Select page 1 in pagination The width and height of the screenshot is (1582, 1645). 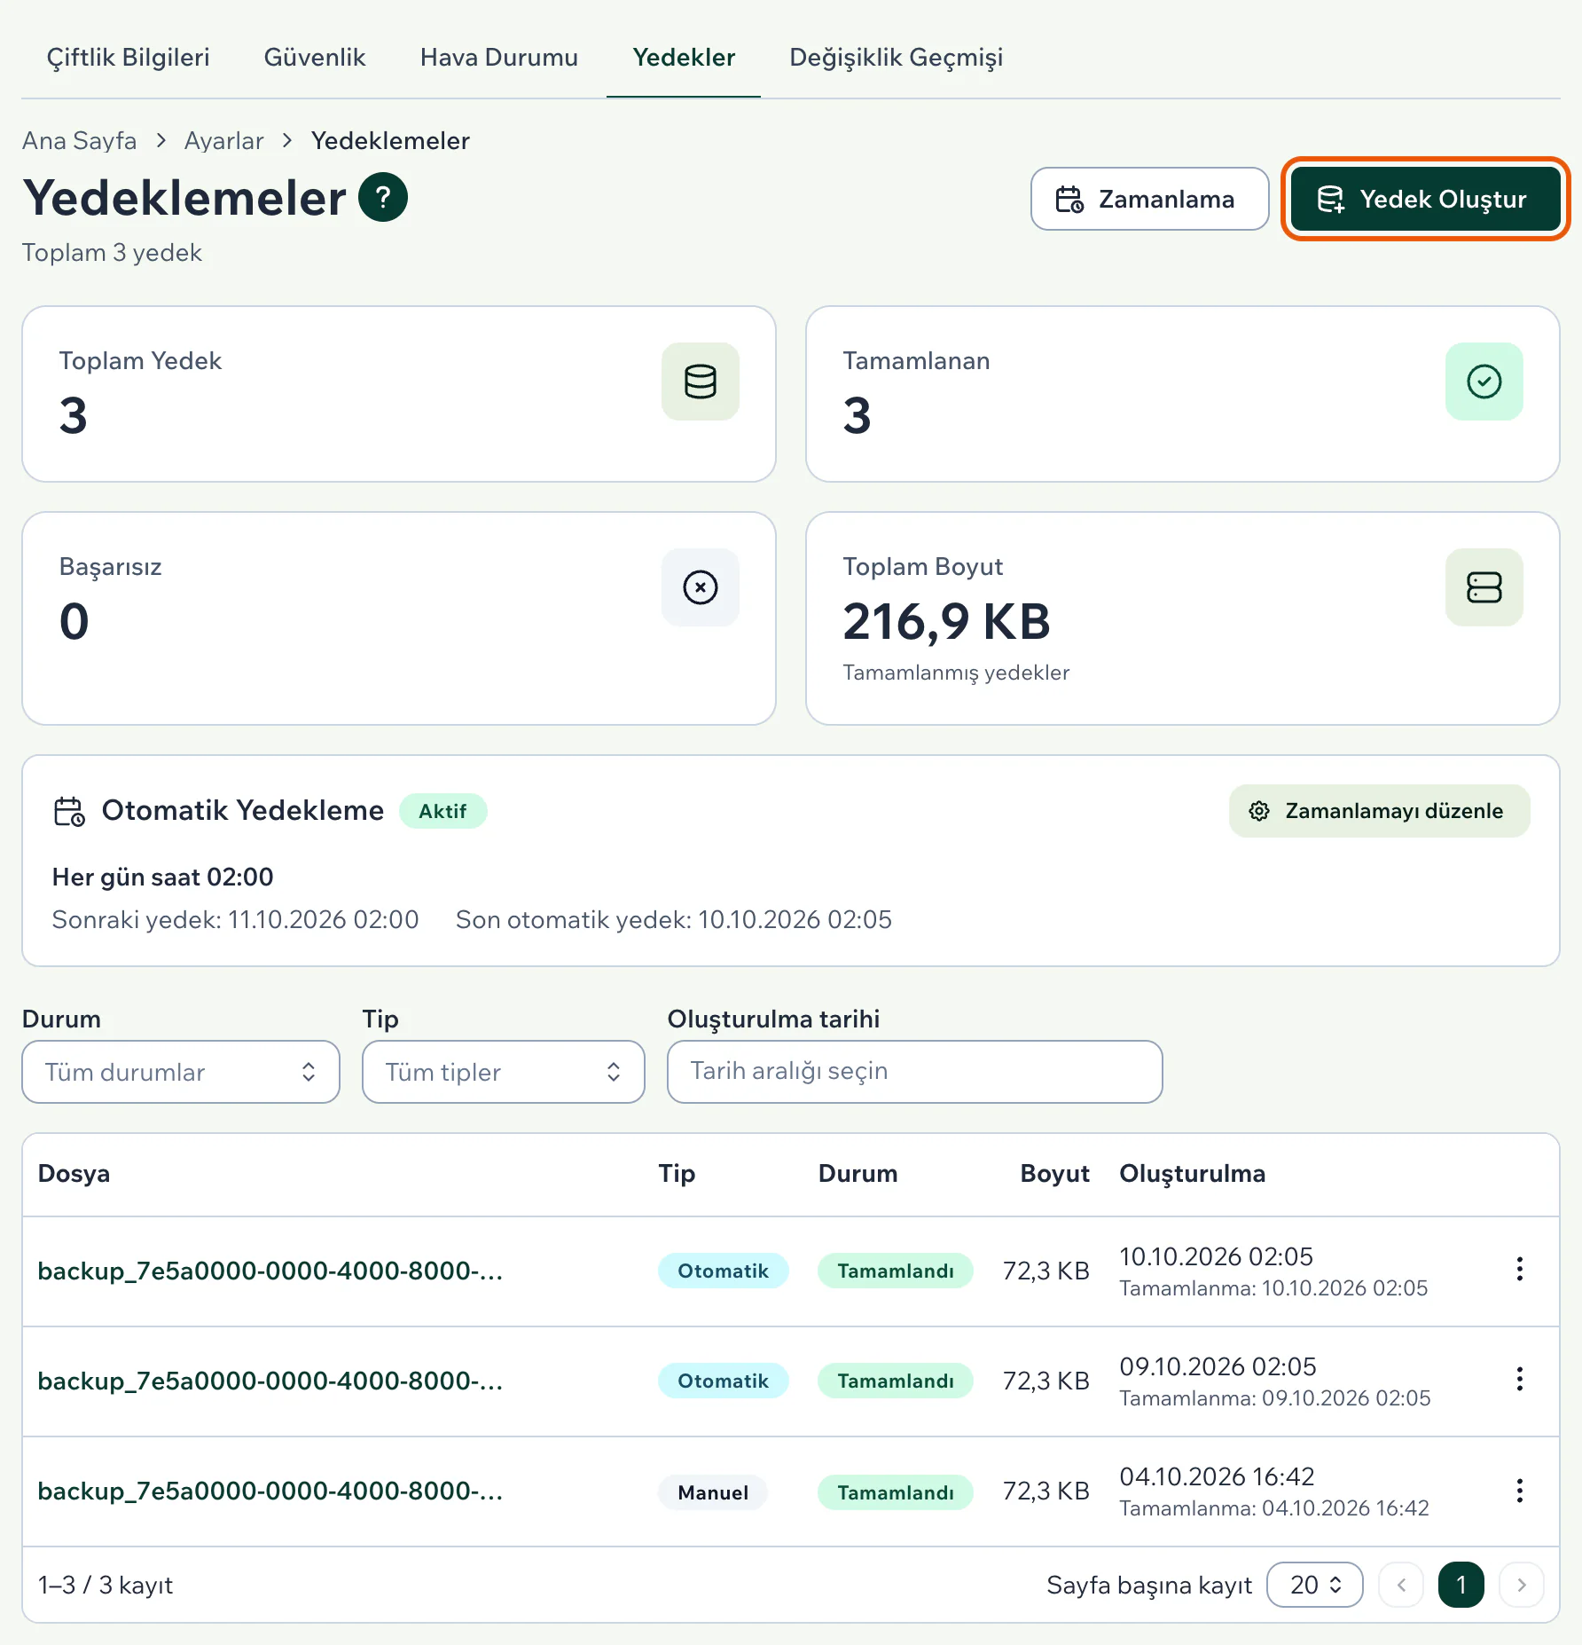pyautogui.click(x=1461, y=1585)
